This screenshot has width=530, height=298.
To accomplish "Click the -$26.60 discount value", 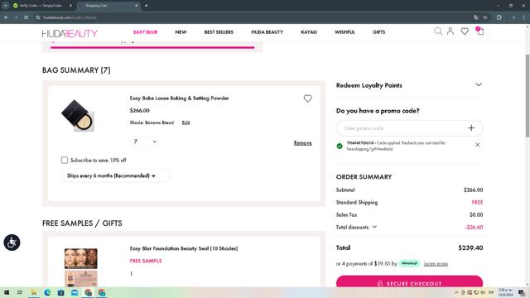I will (474, 227).
